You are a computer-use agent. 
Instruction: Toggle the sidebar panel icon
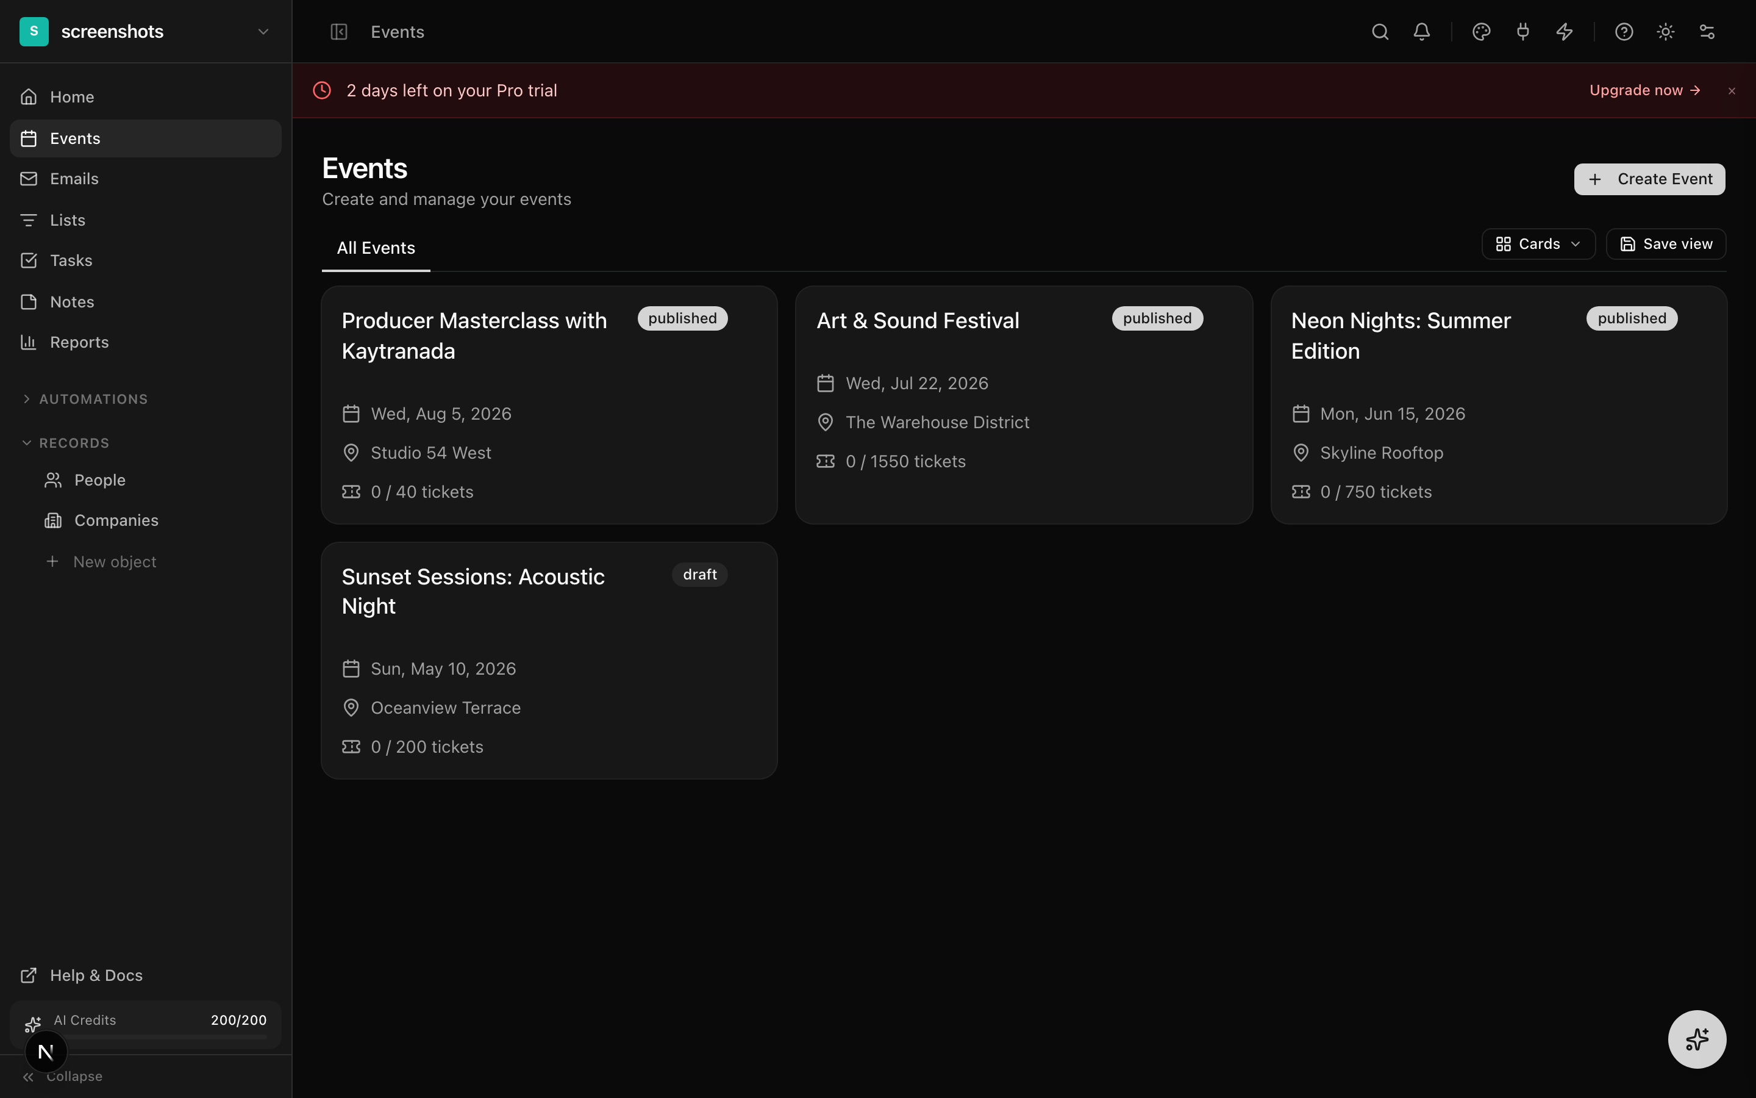coord(339,32)
